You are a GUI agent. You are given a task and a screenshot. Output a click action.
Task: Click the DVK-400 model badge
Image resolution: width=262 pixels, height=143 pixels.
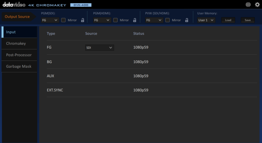[81, 5]
